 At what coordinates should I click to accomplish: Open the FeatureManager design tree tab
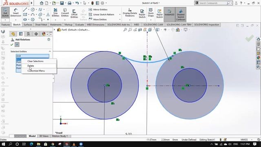point(13,34)
